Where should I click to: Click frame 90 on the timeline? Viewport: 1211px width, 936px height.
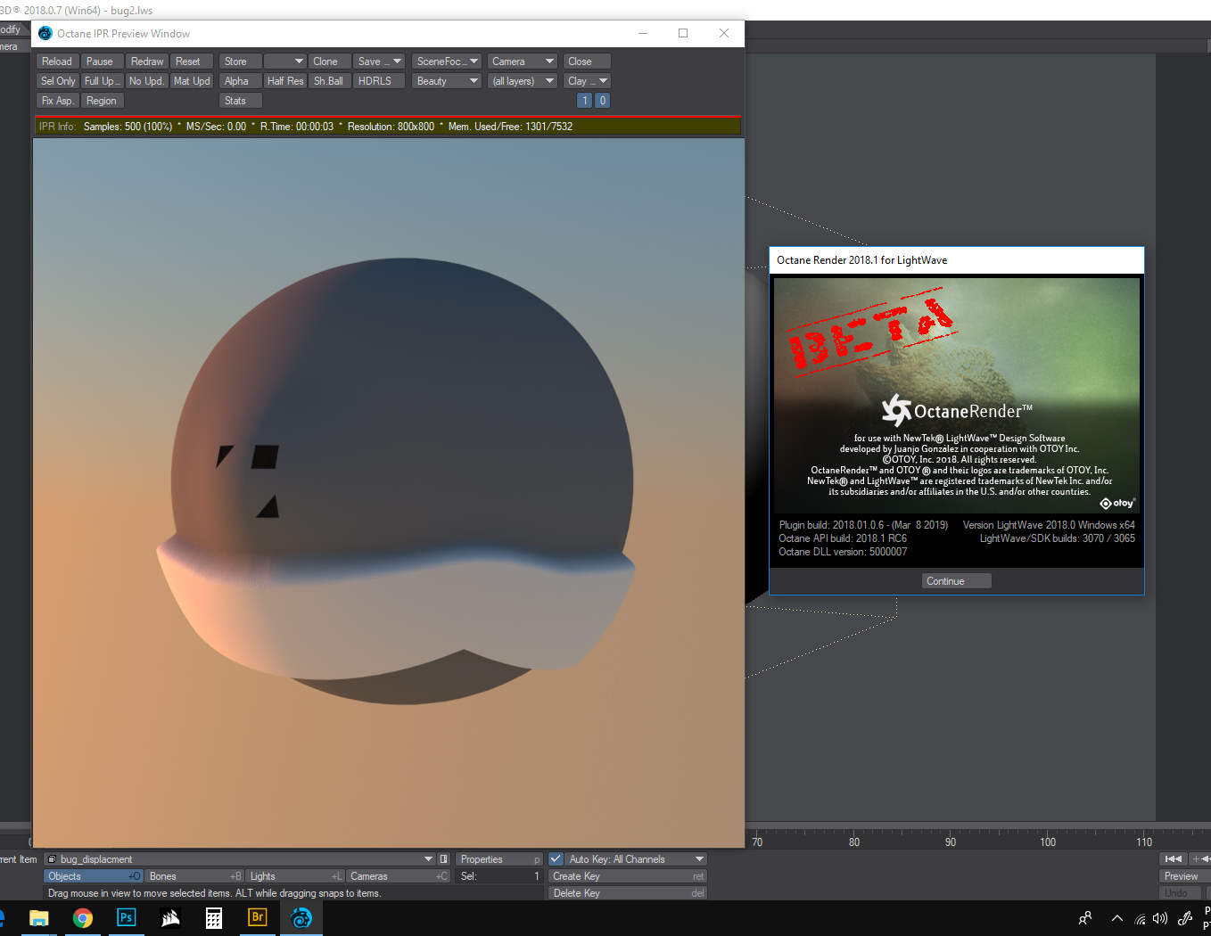(951, 842)
